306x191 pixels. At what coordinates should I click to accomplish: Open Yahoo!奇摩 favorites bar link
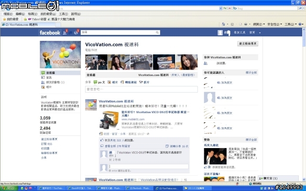click(37, 19)
